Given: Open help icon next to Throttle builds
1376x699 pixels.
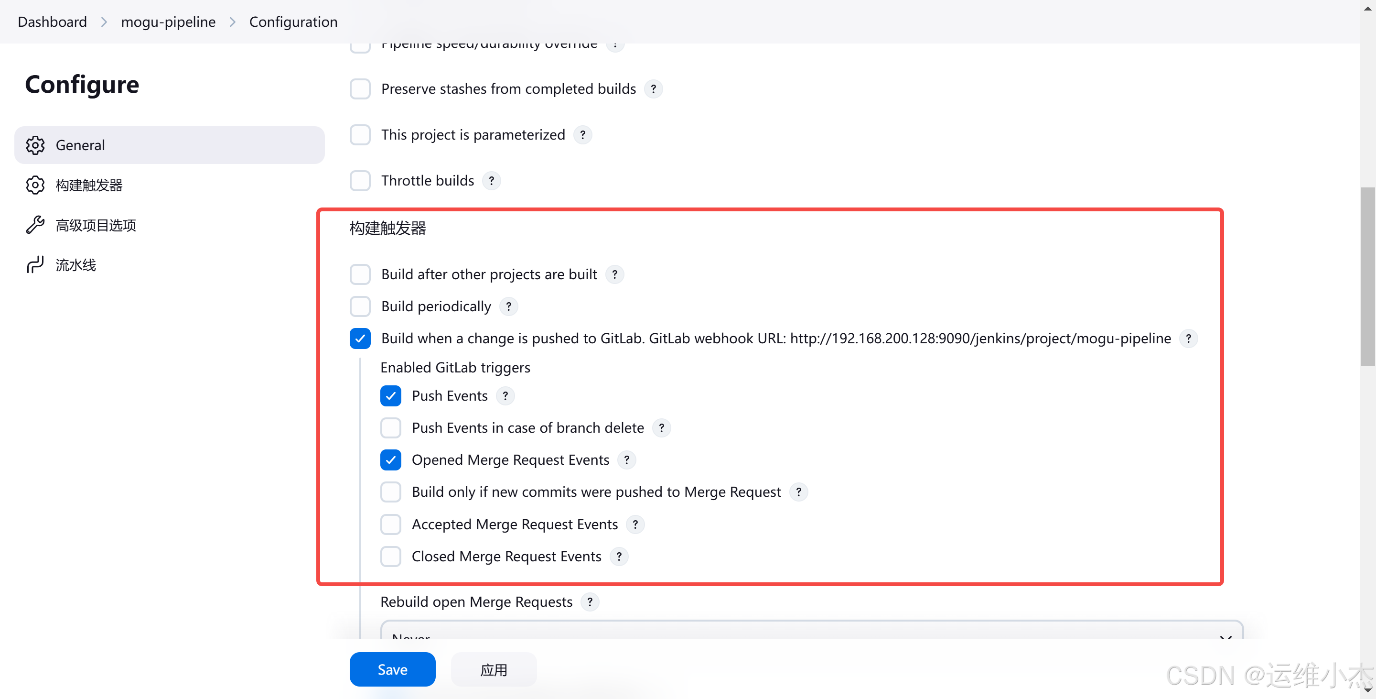Looking at the screenshot, I should (x=492, y=181).
